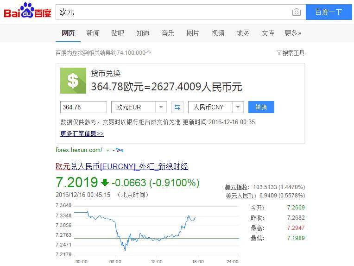Click the timestamp 2016/12/16 00:45:15
Screen dimensions: 354x266
click(x=83, y=195)
